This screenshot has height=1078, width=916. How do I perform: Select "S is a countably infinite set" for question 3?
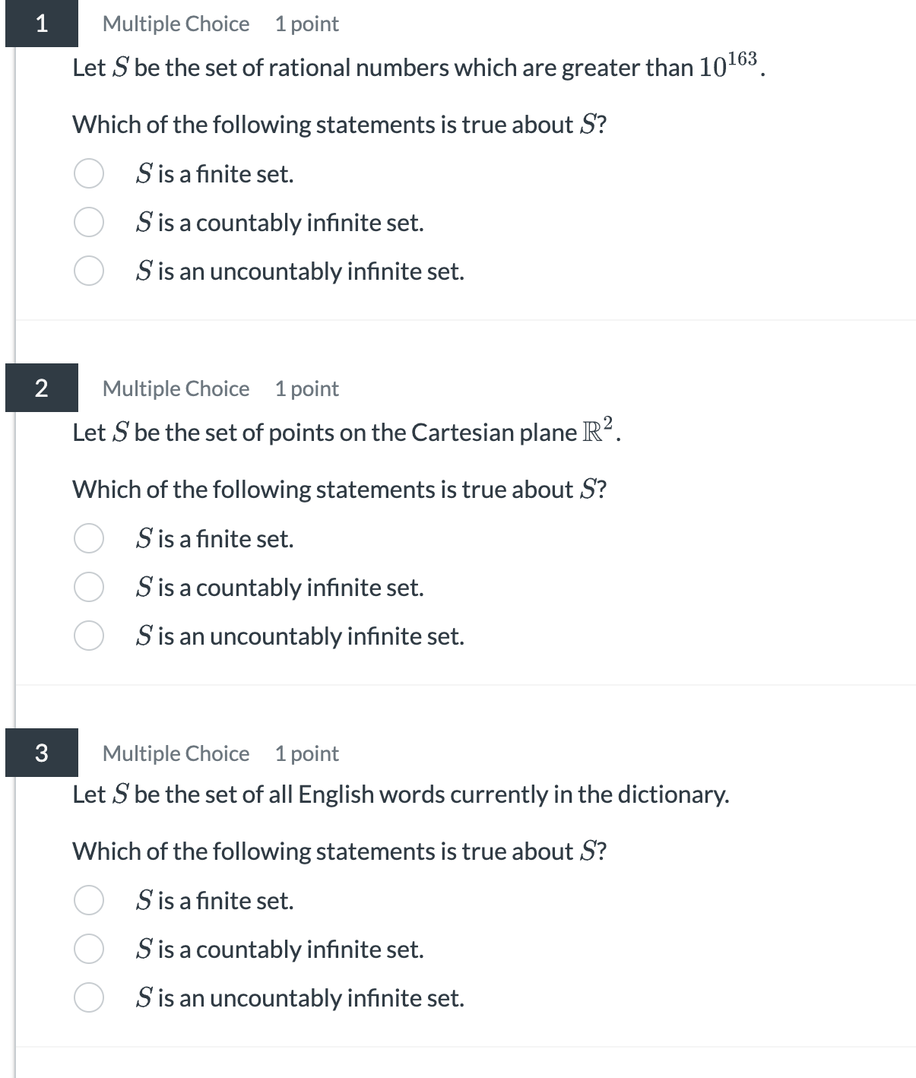[89, 950]
